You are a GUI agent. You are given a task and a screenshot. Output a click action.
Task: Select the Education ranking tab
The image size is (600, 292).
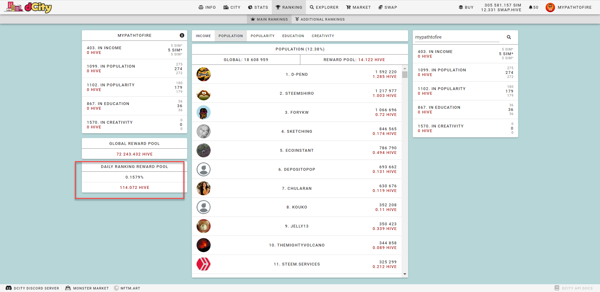[x=293, y=36]
